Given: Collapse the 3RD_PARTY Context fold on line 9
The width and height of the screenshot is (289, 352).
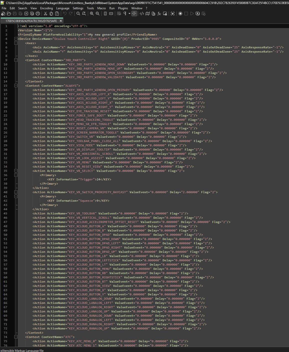Looking at the screenshot, I should point(16,60).
